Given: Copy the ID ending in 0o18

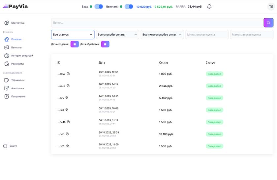Looking at the screenshot, I should click(x=68, y=86).
